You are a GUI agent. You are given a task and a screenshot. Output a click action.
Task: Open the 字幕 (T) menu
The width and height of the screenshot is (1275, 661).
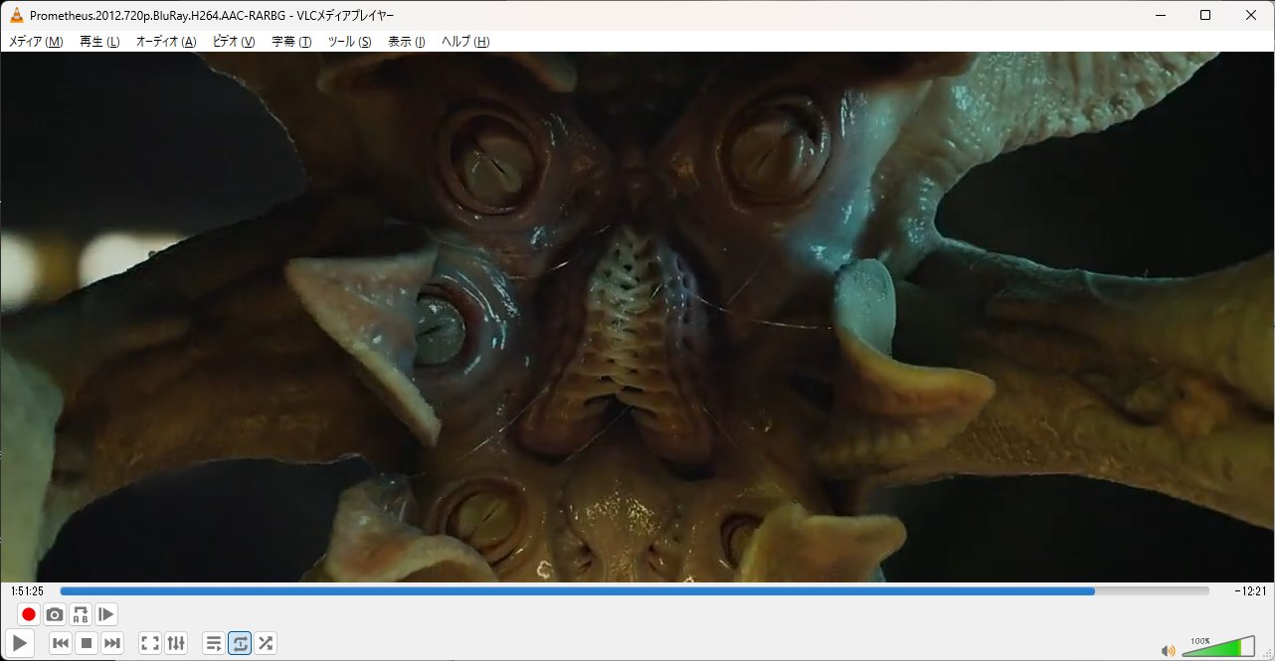(x=291, y=41)
